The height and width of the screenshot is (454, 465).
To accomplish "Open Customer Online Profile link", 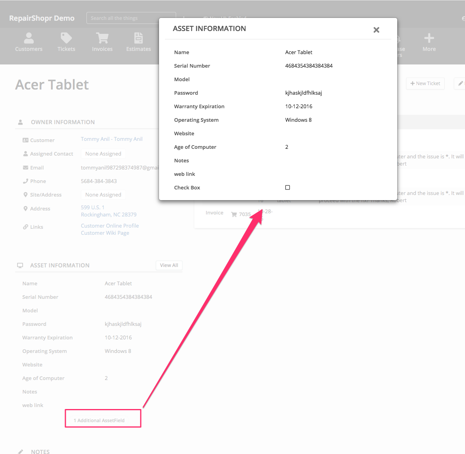I will 110,226.
